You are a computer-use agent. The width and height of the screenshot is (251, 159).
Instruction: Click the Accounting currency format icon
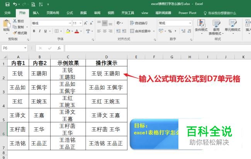coord(161,31)
